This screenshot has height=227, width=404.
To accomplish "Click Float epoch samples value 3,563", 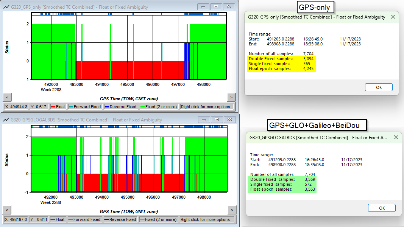I will 310,189.
